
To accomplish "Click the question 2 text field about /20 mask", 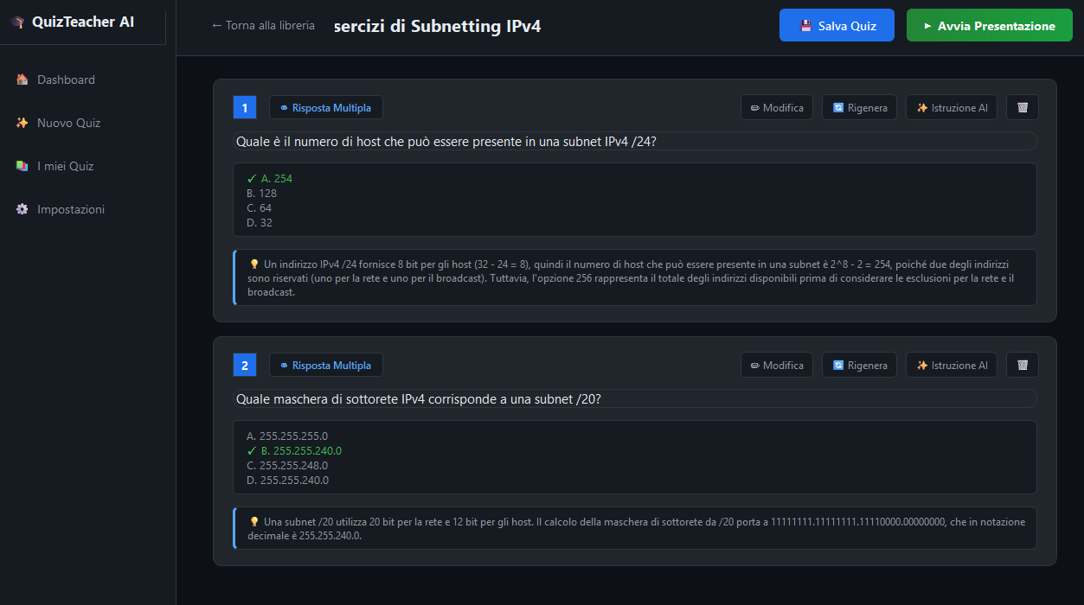I will click(x=635, y=398).
